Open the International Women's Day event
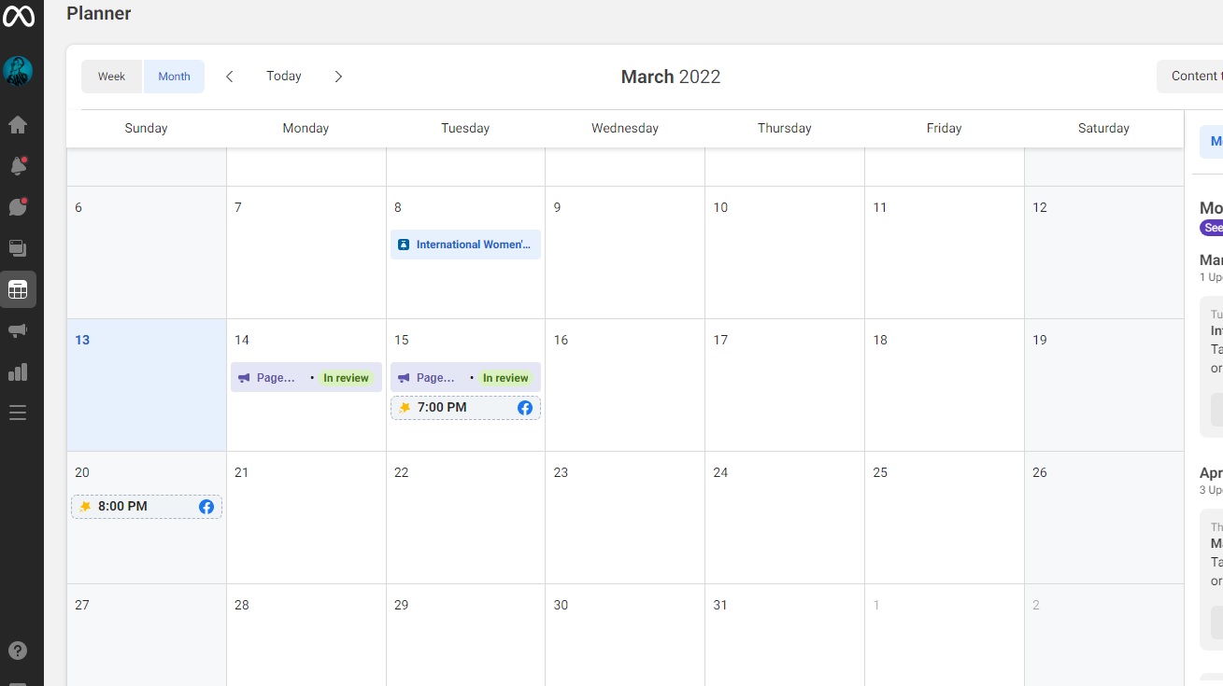The width and height of the screenshot is (1223, 686). click(x=465, y=245)
